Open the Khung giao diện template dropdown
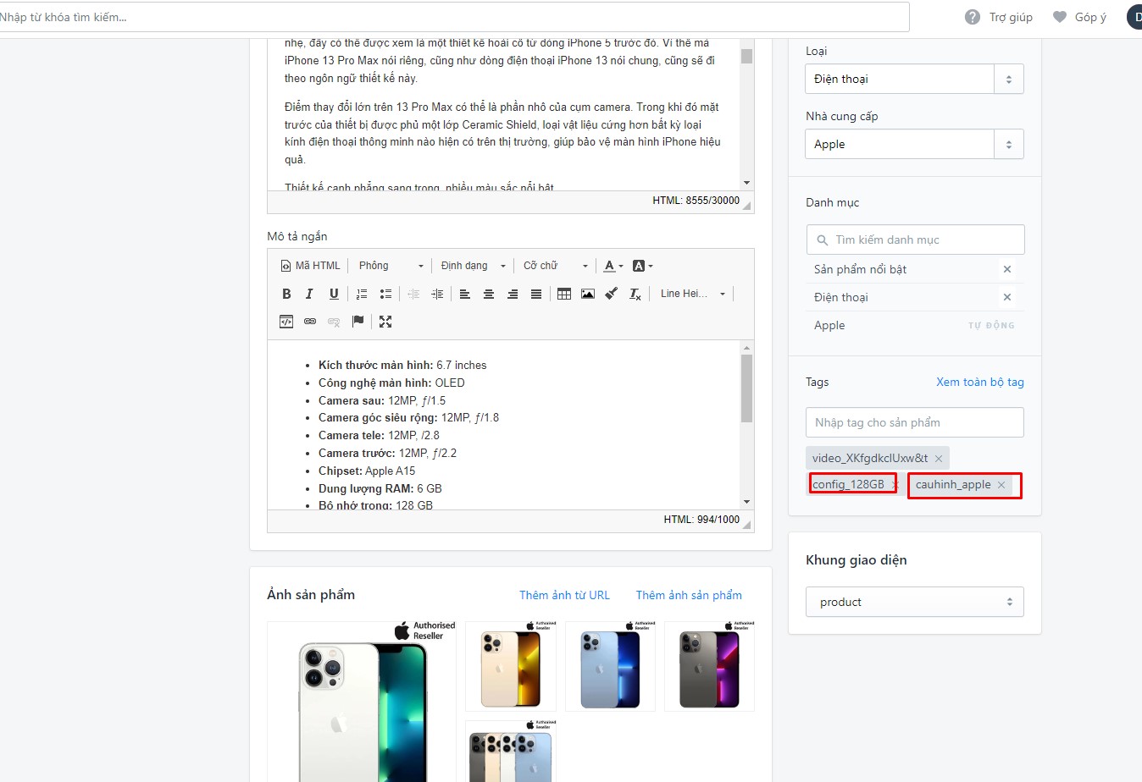The image size is (1142, 782). coord(914,602)
